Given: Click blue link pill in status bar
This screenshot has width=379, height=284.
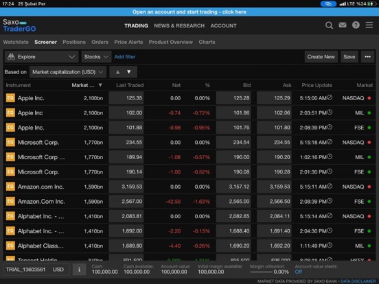Looking at the screenshot, I should click(328, 3).
